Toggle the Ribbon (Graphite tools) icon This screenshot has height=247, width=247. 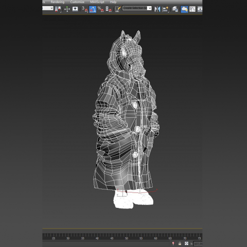tap(184, 9)
